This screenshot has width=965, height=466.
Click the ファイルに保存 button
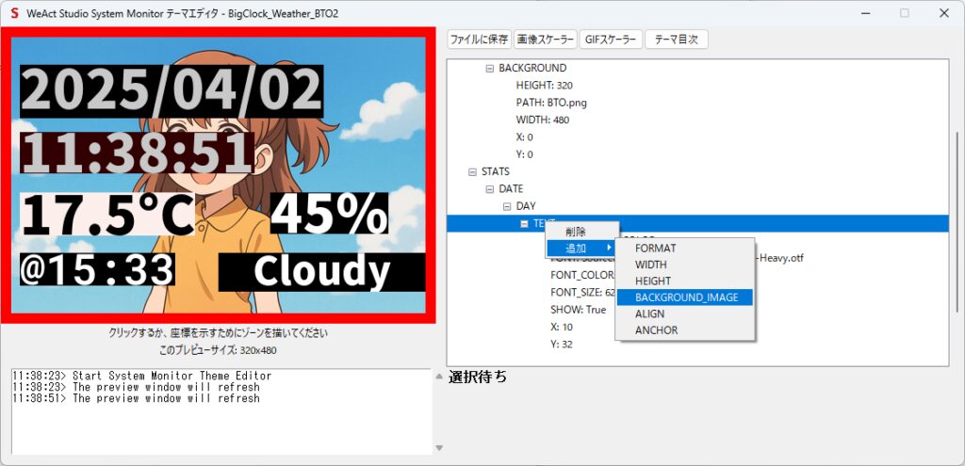479,40
